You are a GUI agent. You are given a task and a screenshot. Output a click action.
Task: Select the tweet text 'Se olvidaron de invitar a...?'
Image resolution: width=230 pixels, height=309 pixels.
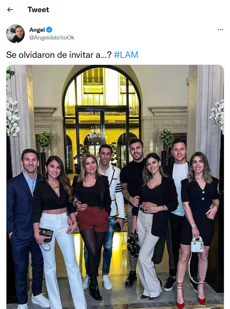pos(59,55)
